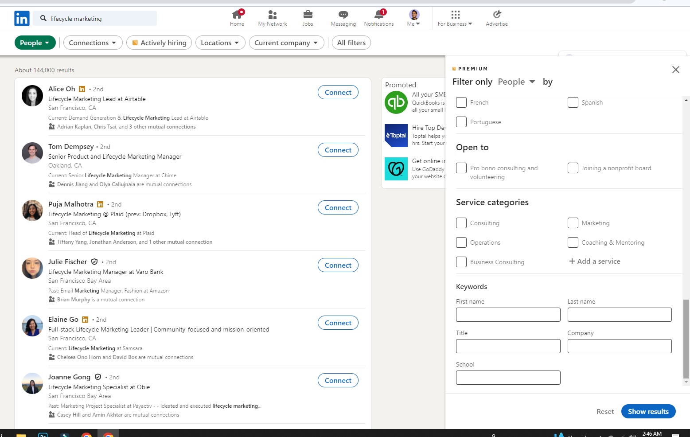
Task: Change the Filter only People dropdown
Action: pos(517,82)
